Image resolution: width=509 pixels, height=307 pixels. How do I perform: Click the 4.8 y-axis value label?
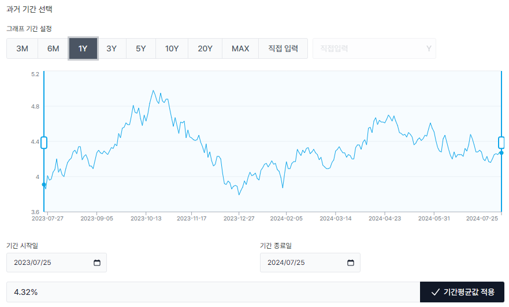pos(35,107)
